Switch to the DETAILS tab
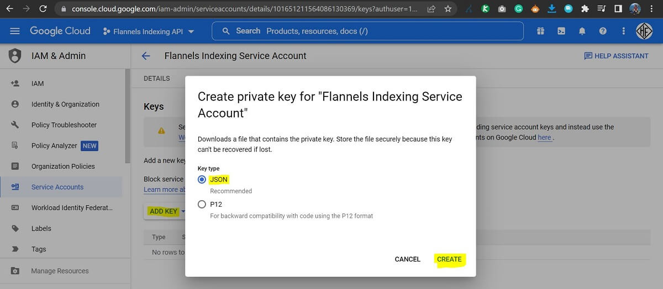Image resolution: width=663 pixels, height=289 pixels. 157,78
